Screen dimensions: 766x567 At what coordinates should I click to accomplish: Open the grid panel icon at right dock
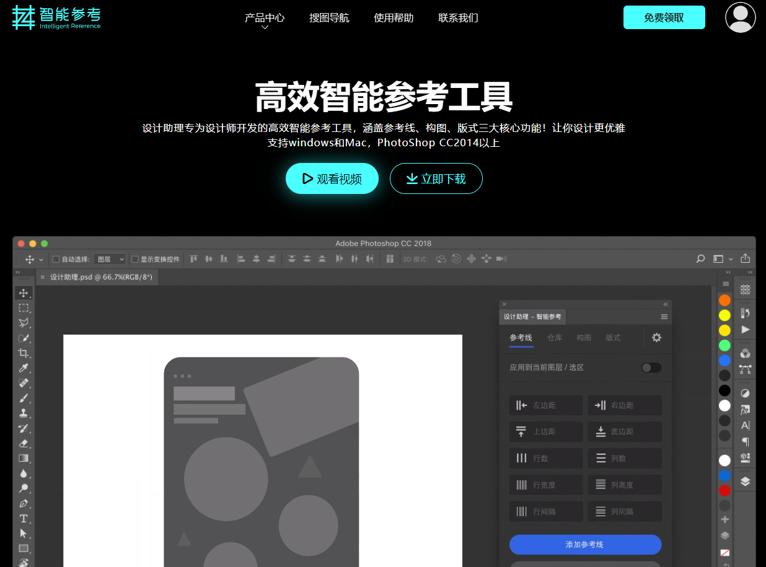[745, 289]
